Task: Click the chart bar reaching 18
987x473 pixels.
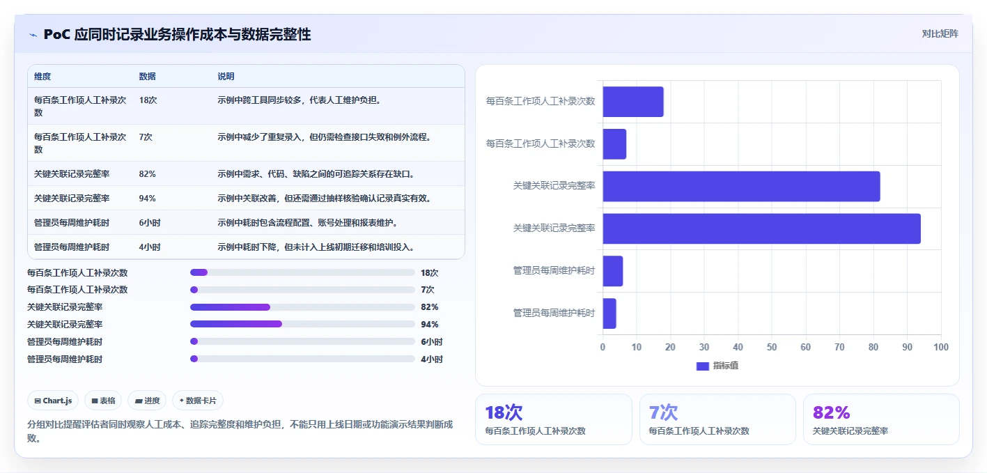Action: [633, 102]
